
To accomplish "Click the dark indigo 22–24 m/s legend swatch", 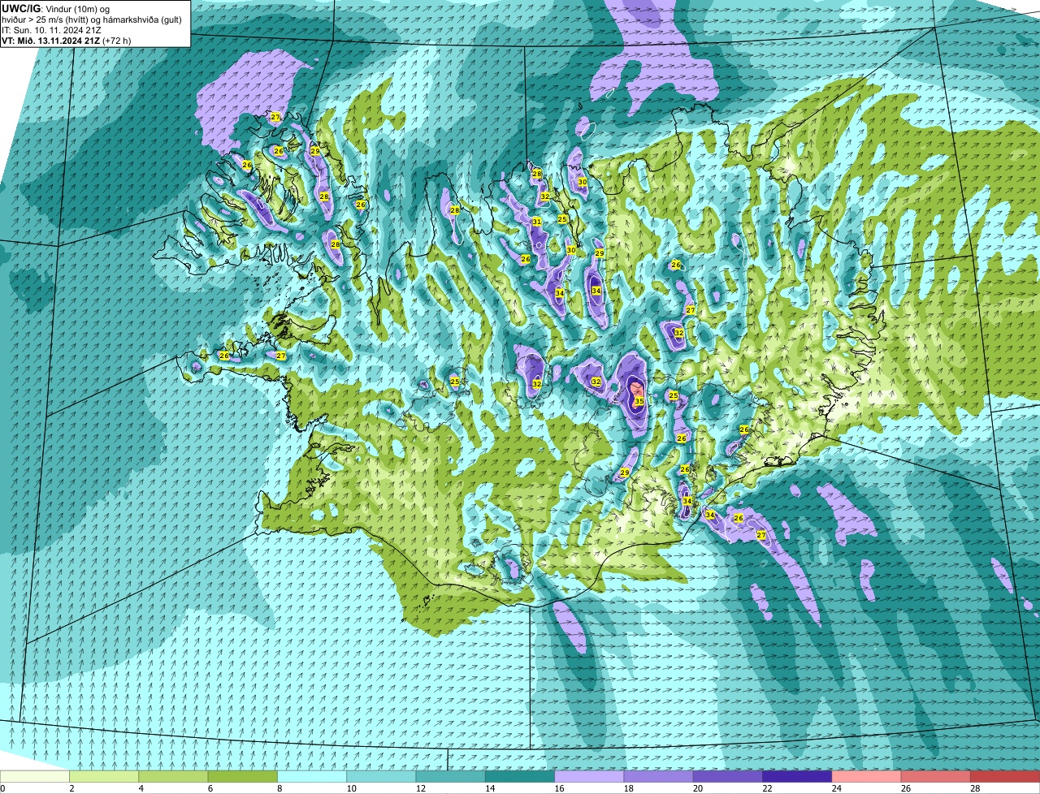I will [797, 777].
